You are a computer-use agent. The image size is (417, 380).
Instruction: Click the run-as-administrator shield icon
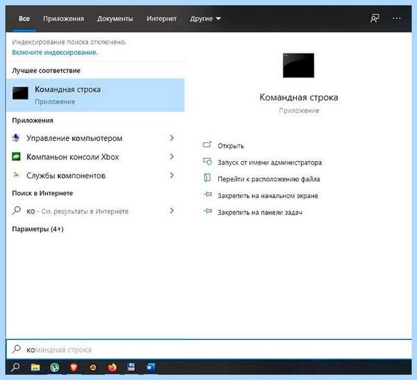point(207,161)
